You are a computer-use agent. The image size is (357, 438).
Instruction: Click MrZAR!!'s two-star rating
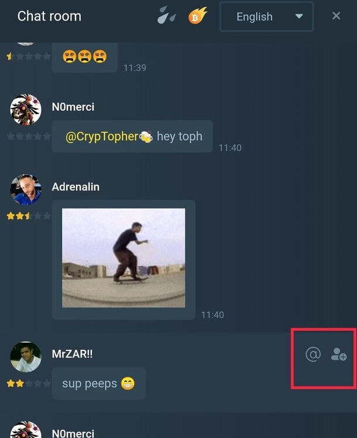(29, 383)
